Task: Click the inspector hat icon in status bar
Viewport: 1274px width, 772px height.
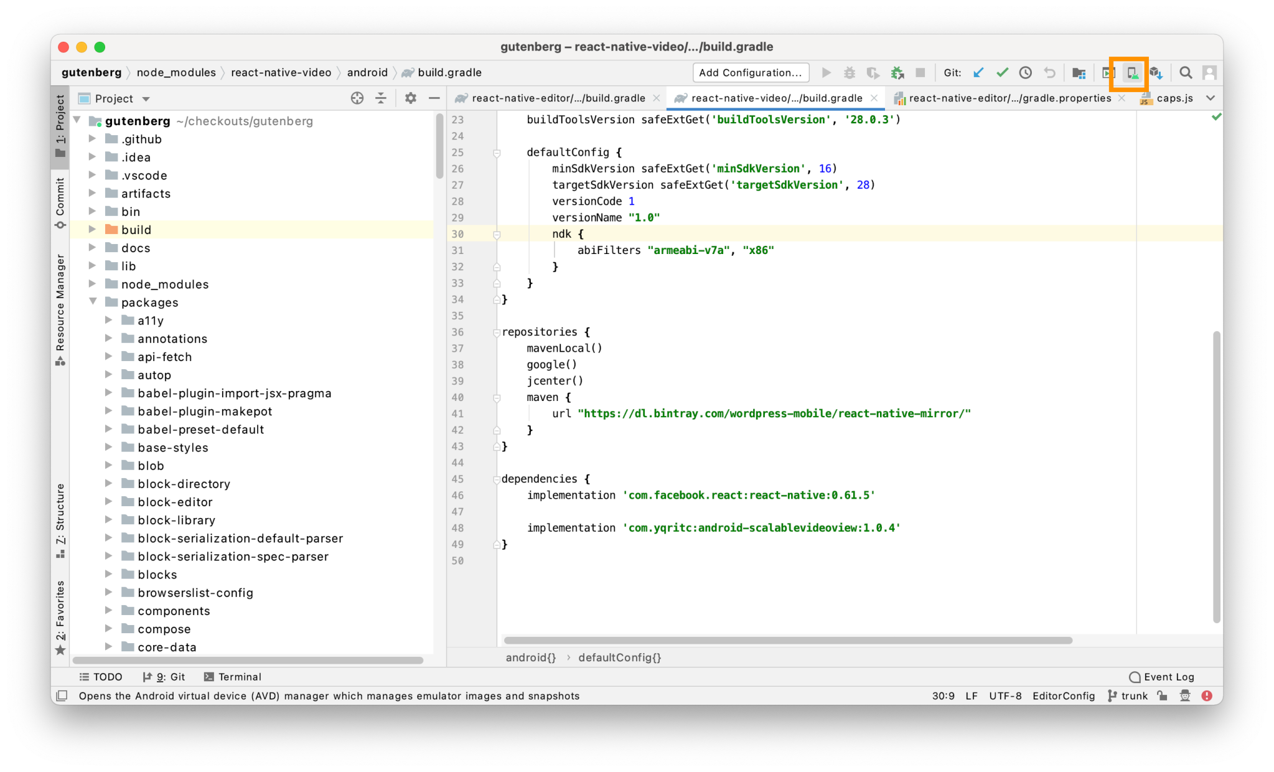Action: click(x=1185, y=696)
